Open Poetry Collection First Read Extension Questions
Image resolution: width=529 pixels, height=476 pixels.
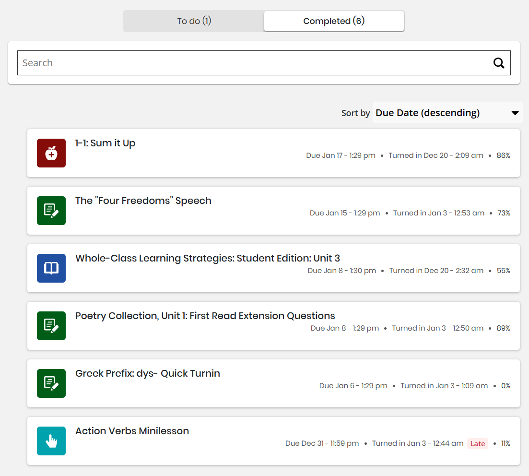(205, 316)
